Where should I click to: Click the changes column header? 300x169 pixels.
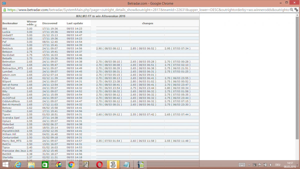pyautogui.click(x=147, y=23)
